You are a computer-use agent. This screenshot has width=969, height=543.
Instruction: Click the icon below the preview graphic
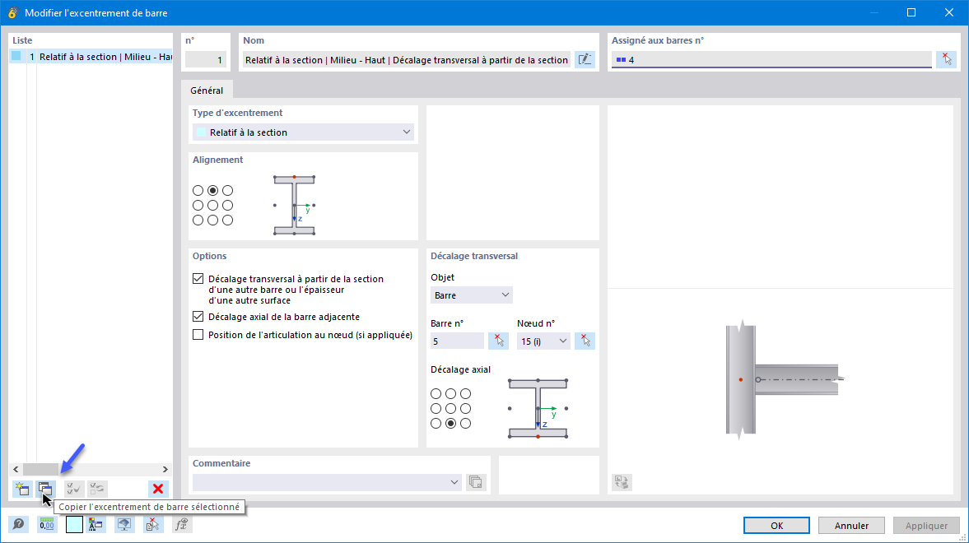click(x=622, y=482)
